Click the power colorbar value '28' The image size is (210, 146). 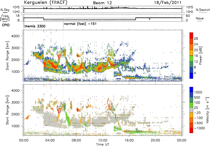click(196, 38)
